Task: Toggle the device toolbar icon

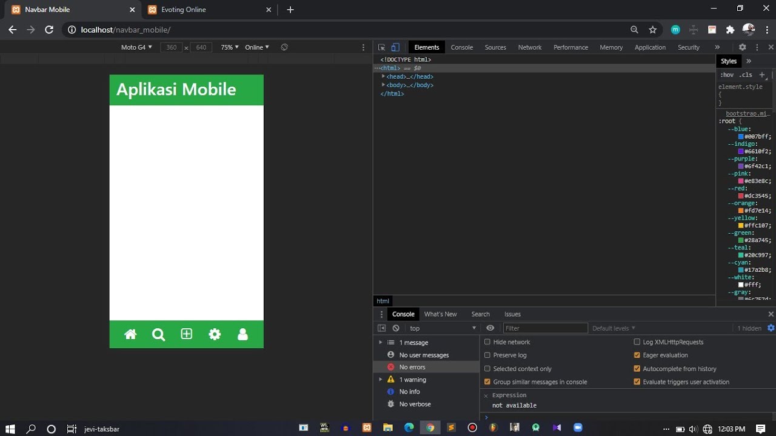Action: [x=395, y=47]
